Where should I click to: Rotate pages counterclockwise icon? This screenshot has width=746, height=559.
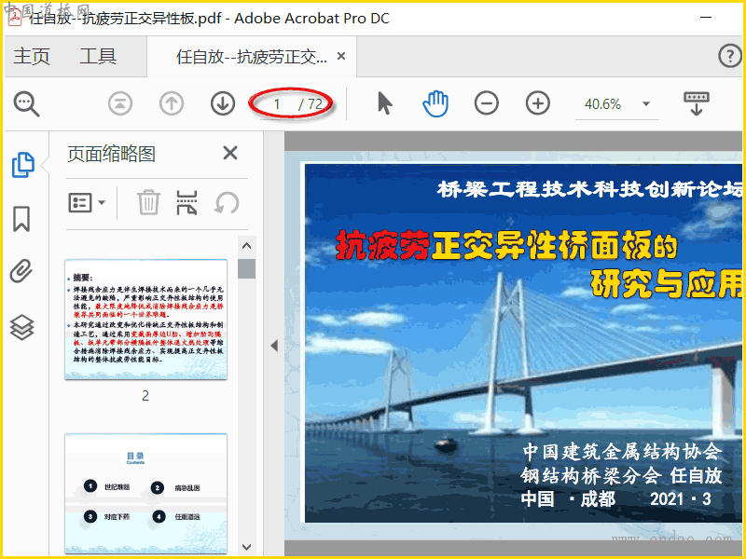click(x=227, y=203)
